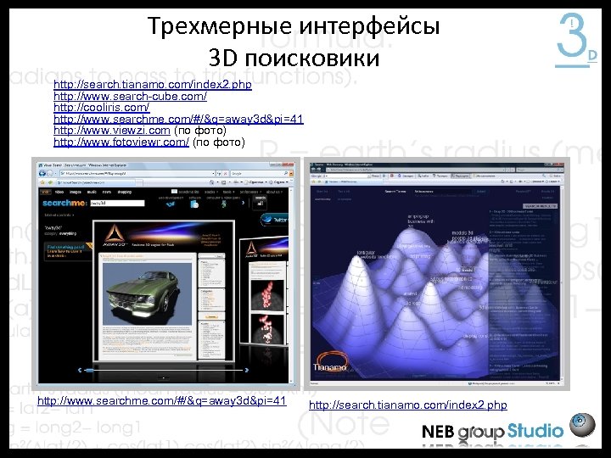Open the 'tools' dropdown on searchme
Image resolution: width=611 pixels, height=458 pixels.
(228, 192)
